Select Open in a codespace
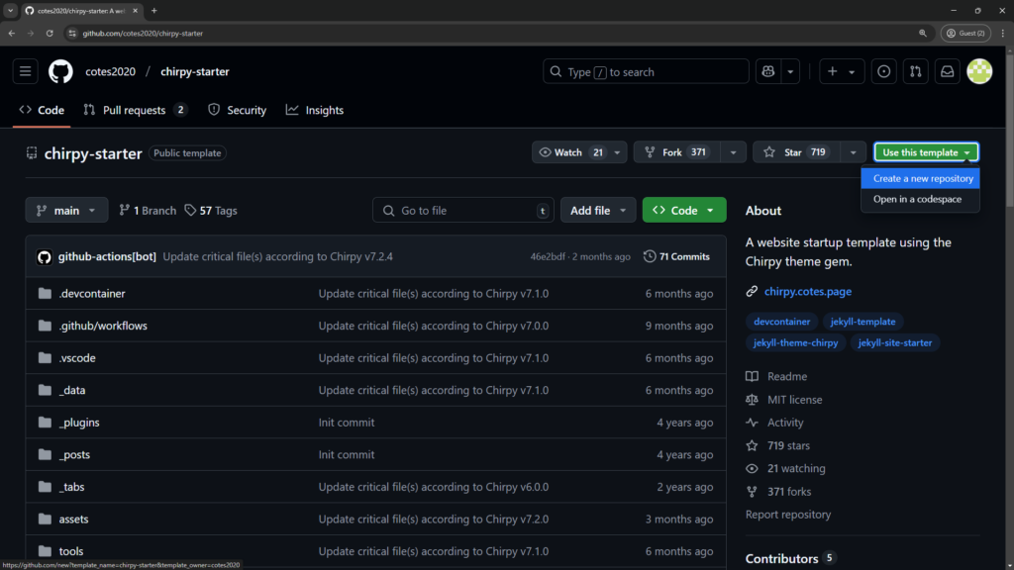The height and width of the screenshot is (570, 1014). pos(920,199)
